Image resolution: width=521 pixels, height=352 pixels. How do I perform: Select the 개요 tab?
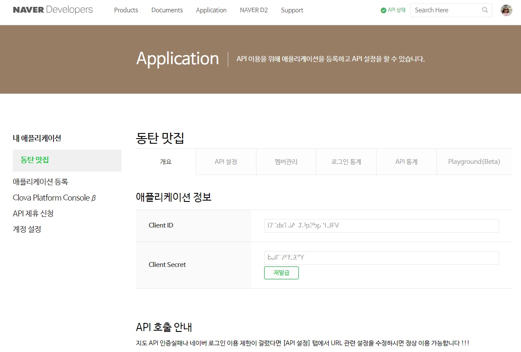(x=166, y=162)
